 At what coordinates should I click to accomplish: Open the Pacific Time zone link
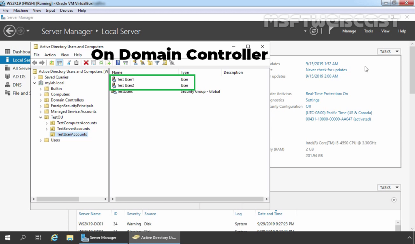click(x=339, y=113)
